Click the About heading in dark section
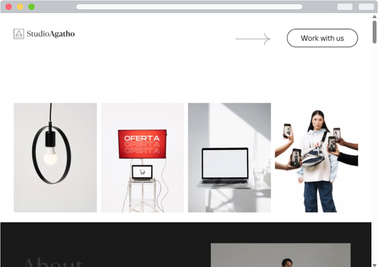Viewport: 379px width, 267px height. point(53,262)
